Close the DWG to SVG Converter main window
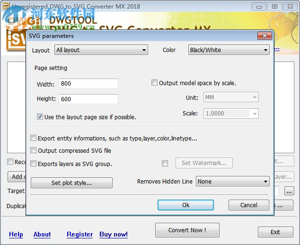This screenshot has width=300, height=245. [290, 7]
